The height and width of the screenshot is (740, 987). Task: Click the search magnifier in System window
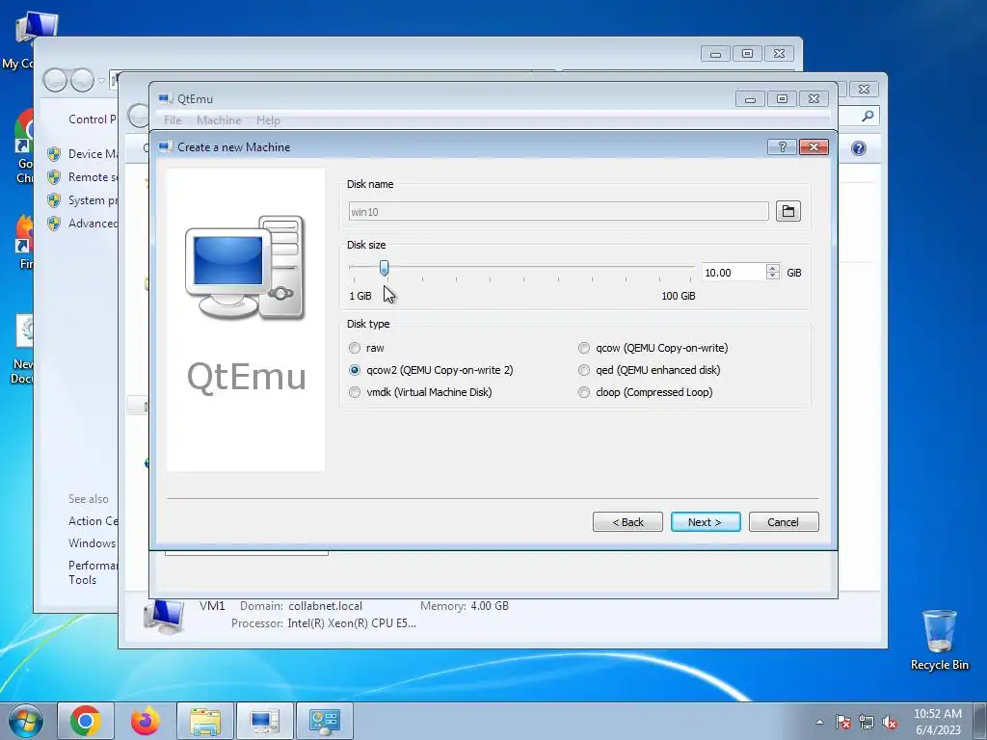[867, 116]
